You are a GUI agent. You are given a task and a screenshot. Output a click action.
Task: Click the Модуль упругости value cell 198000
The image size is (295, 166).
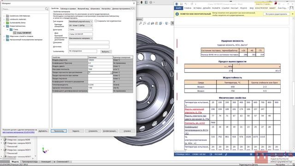(100, 60)
